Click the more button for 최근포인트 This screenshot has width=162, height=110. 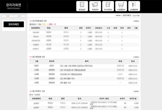(x=136, y=91)
